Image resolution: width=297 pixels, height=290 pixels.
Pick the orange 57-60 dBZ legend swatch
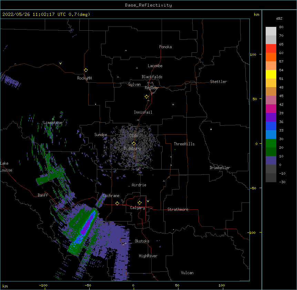[271, 57]
